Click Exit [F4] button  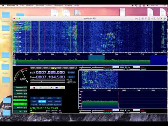tap(20, 111)
